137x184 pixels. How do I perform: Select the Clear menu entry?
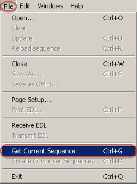(x=68, y=28)
